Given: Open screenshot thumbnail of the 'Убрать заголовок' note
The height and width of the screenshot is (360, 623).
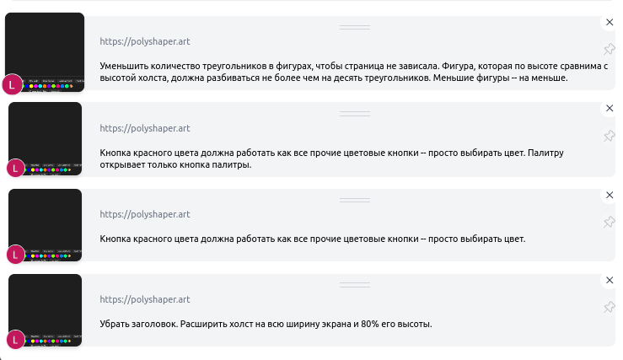Looking at the screenshot, I should click(45, 310).
